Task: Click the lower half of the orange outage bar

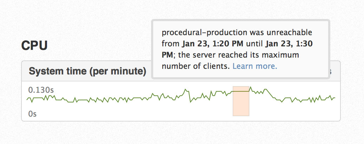Action: point(241,108)
